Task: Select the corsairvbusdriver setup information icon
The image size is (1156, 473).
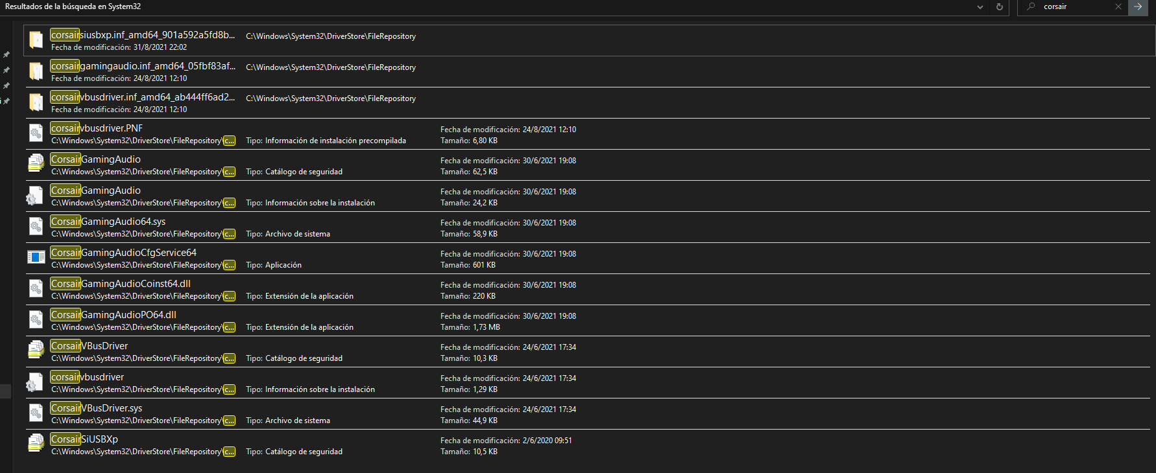Action: coord(35,382)
